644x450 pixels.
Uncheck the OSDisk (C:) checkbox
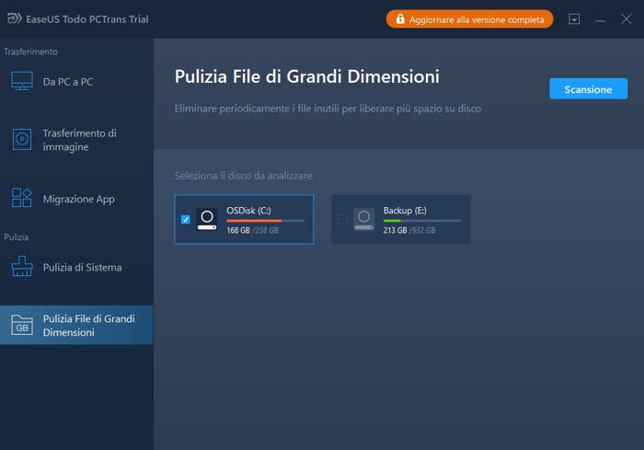[186, 220]
